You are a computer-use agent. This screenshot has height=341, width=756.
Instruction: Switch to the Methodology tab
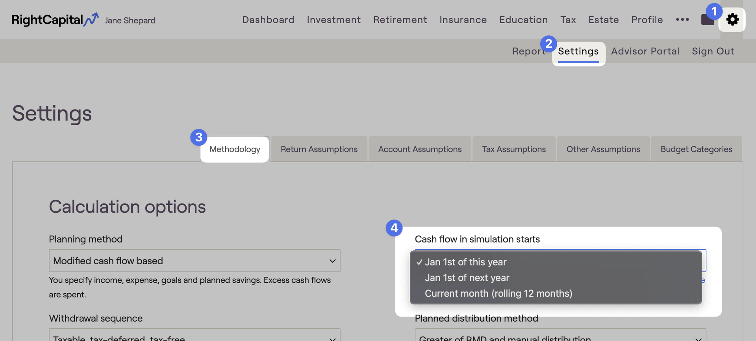[235, 149]
